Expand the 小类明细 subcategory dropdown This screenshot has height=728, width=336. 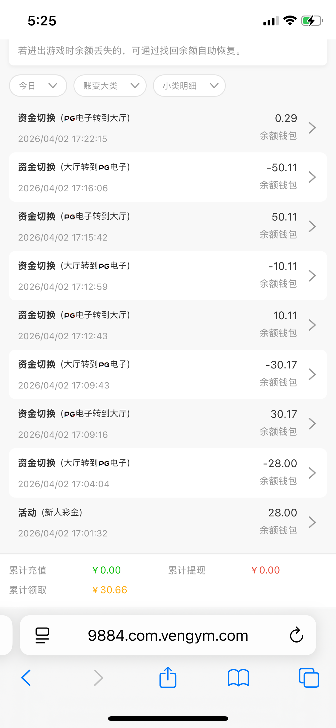[x=189, y=86]
